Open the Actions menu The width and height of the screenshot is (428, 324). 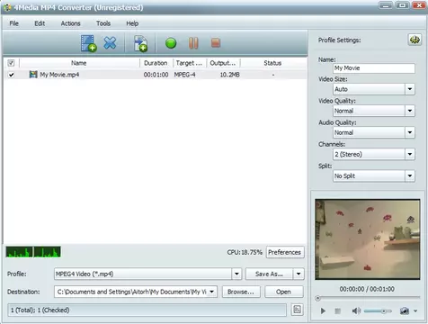point(70,23)
